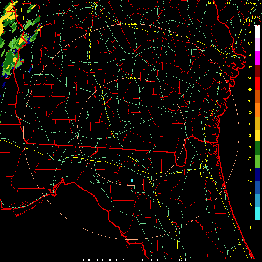The image size is (262, 262).
Task: Click the legend value 46
Action: coord(250,90)
